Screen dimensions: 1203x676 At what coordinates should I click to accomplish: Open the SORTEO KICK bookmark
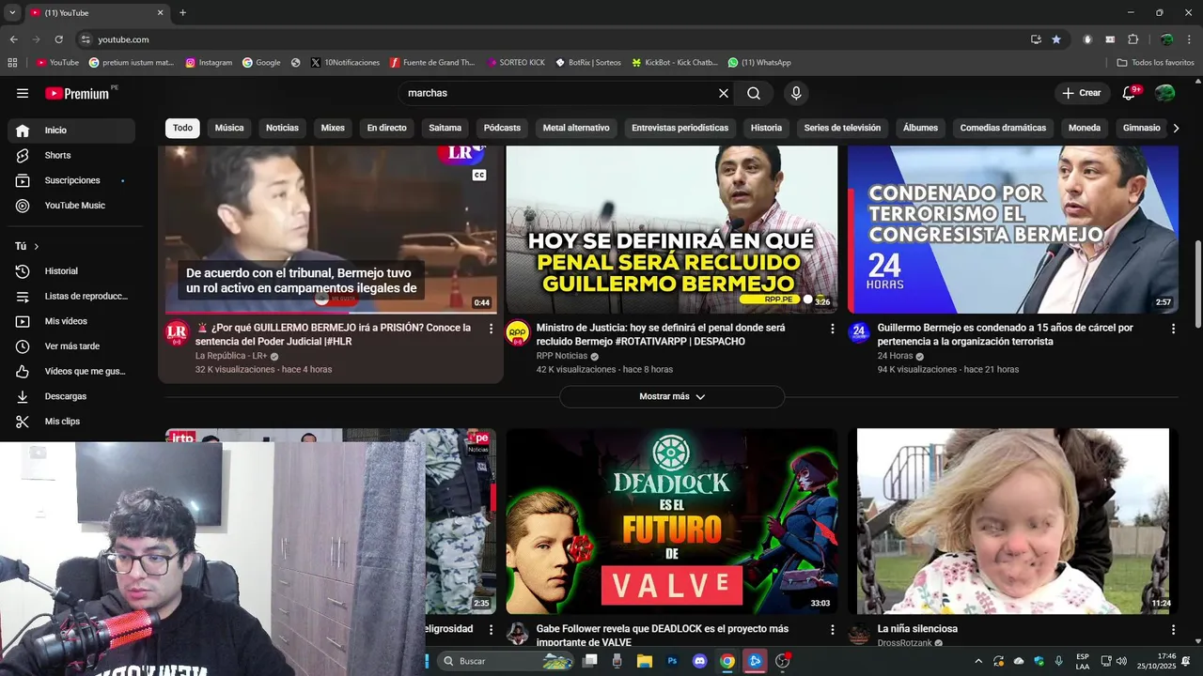tap(516, 63)
